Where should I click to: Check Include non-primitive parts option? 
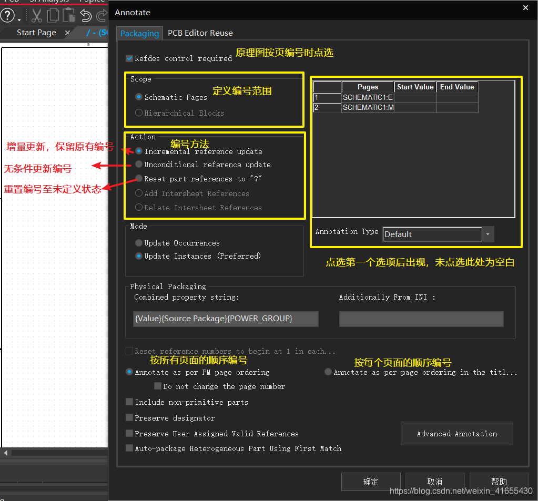coord(129,402)
